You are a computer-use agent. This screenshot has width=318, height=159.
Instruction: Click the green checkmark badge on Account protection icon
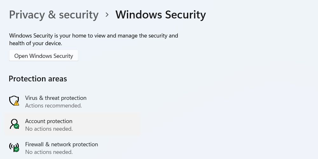(x=17, y=126)
